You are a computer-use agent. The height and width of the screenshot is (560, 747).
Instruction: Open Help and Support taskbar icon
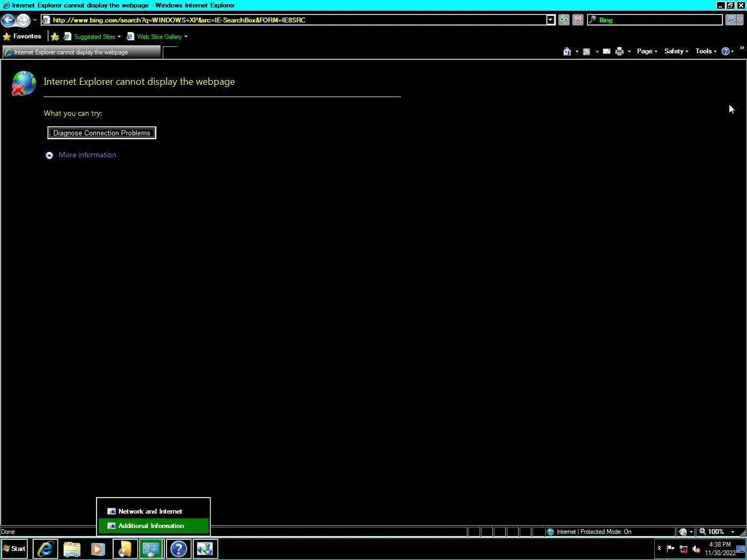(178, 549)
